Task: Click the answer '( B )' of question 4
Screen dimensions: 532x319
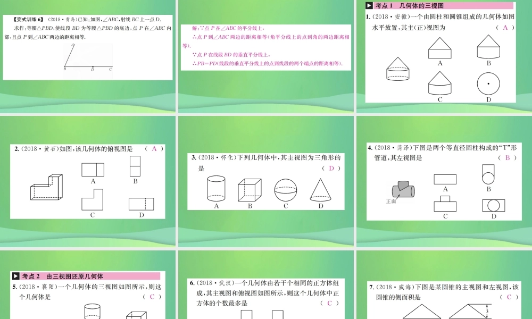Action: click(x=508, y=158)
